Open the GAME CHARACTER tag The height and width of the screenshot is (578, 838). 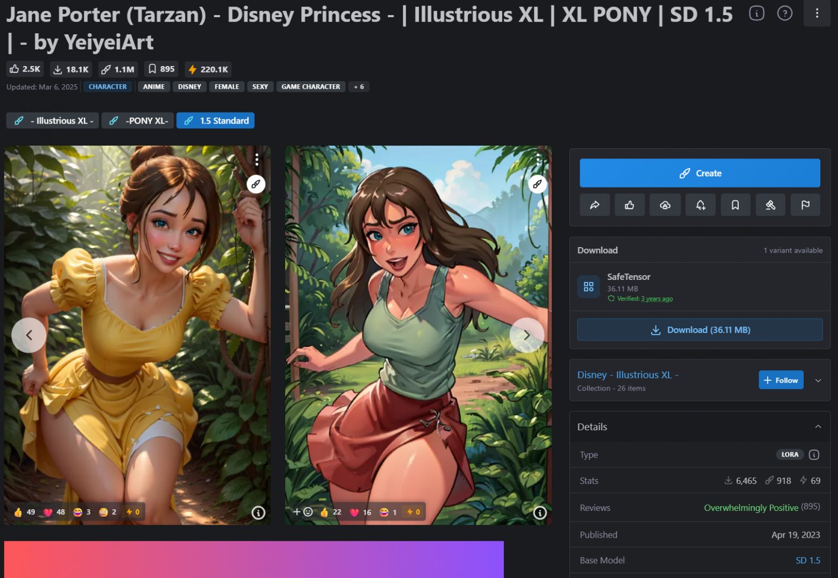310,87
